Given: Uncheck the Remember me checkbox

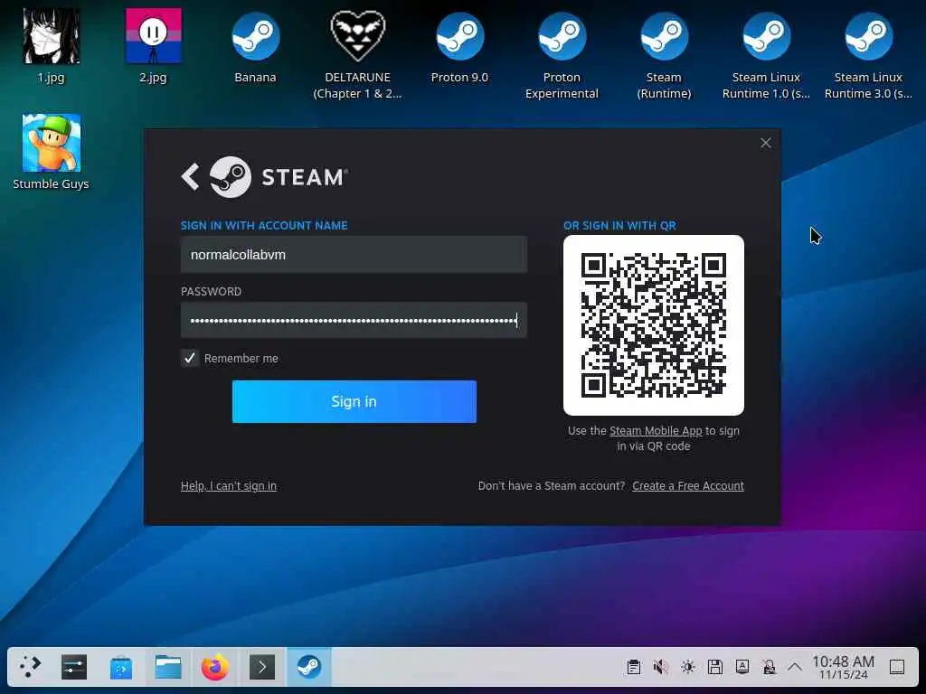Looking at the screenshot, I should click(x=190, y=358).
